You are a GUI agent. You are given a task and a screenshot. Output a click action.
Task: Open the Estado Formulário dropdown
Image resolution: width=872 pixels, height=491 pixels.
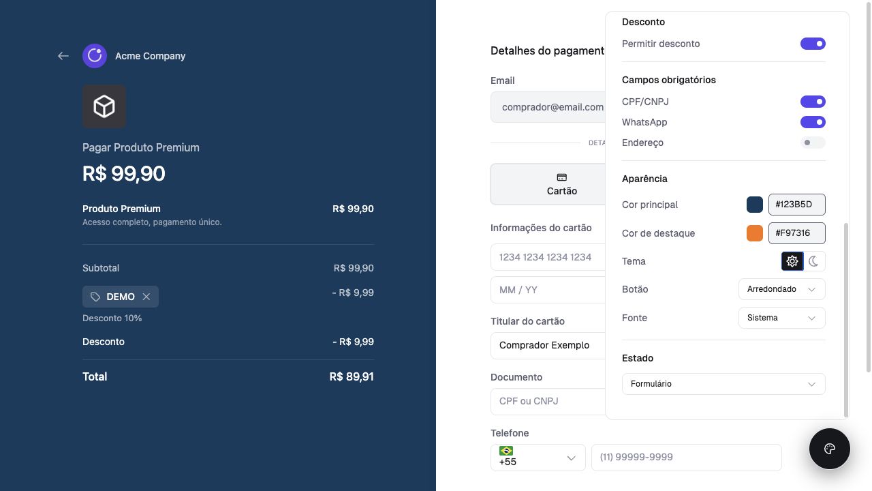(x=723, y=384)
